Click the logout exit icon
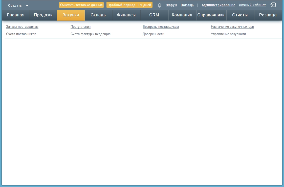 point(273,5)
